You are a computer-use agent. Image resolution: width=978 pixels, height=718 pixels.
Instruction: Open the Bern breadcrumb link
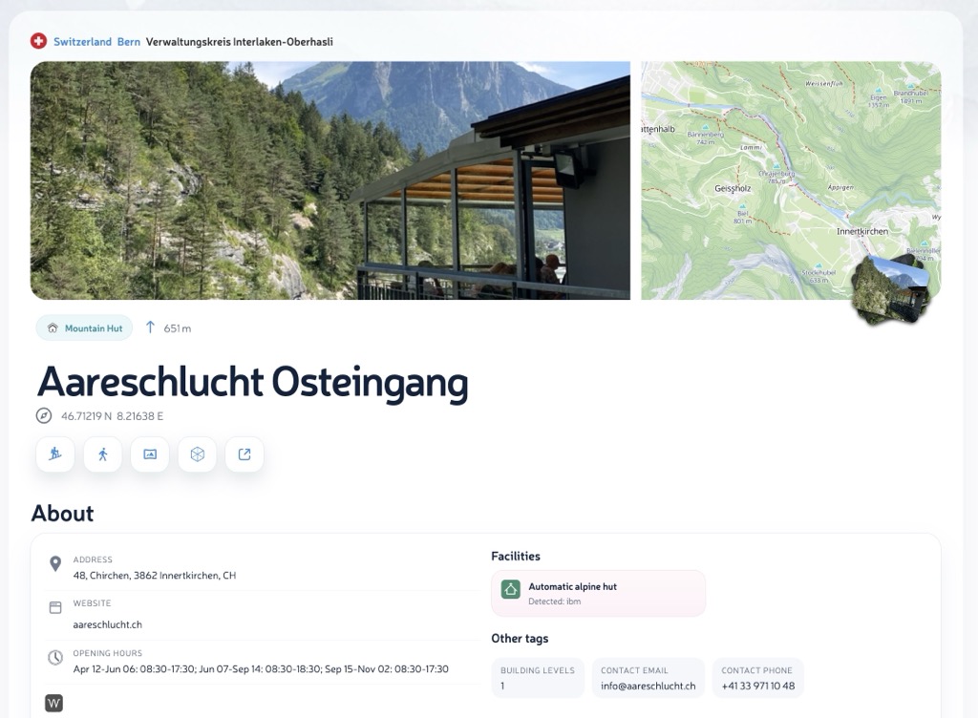tap(129, 42)
